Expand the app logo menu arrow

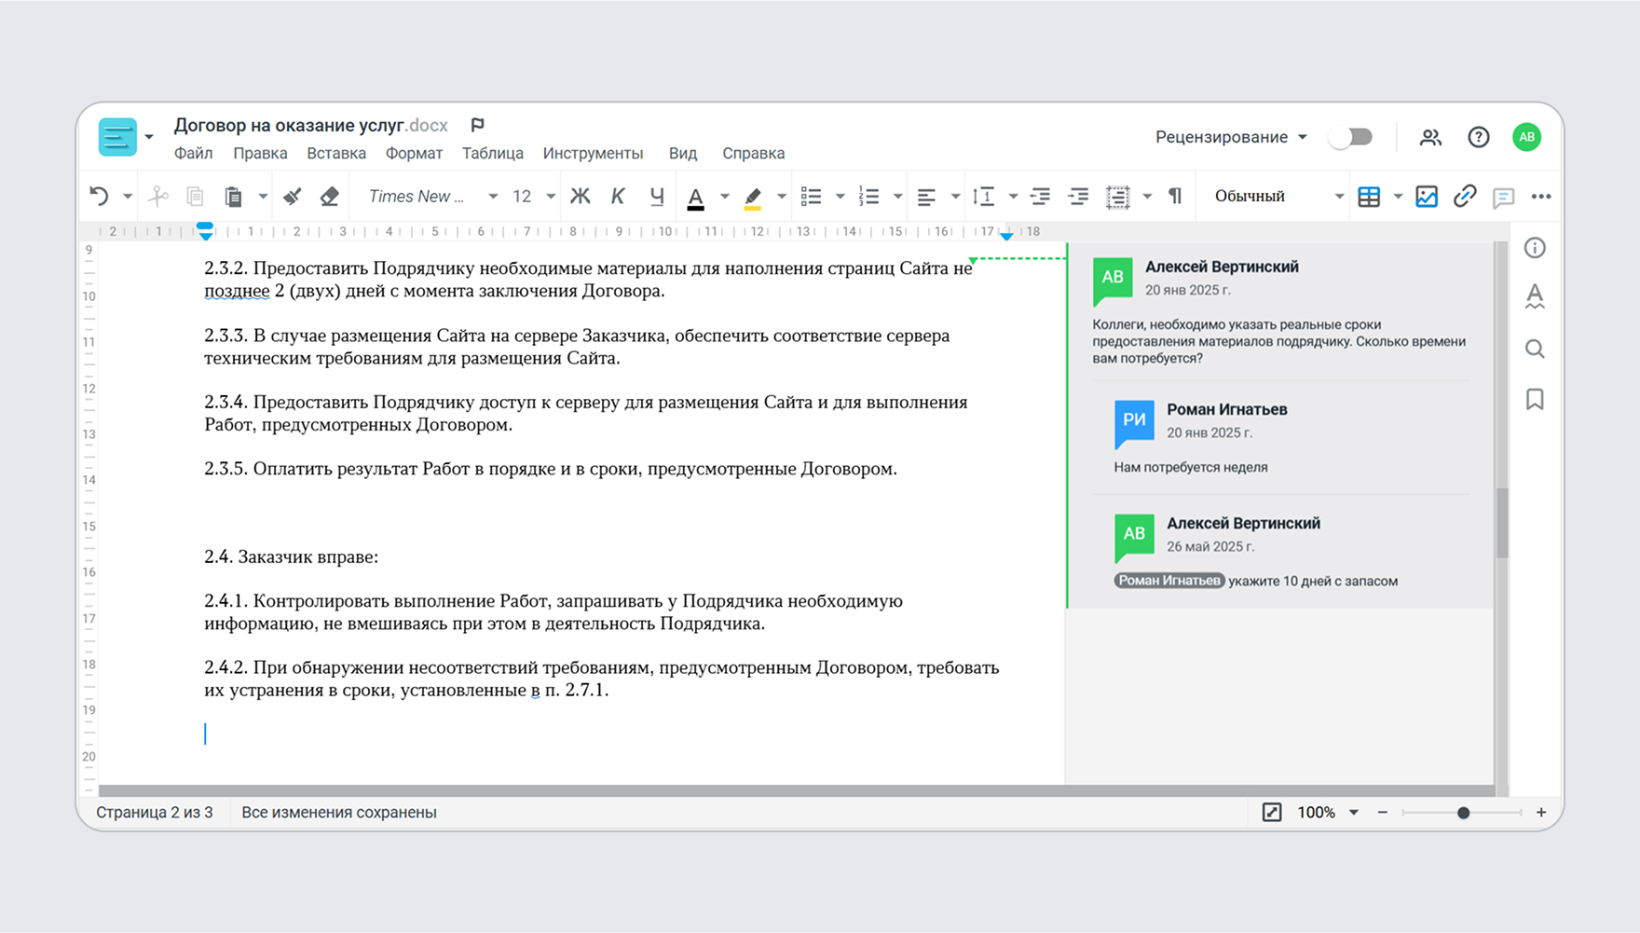tap(148, 137)
